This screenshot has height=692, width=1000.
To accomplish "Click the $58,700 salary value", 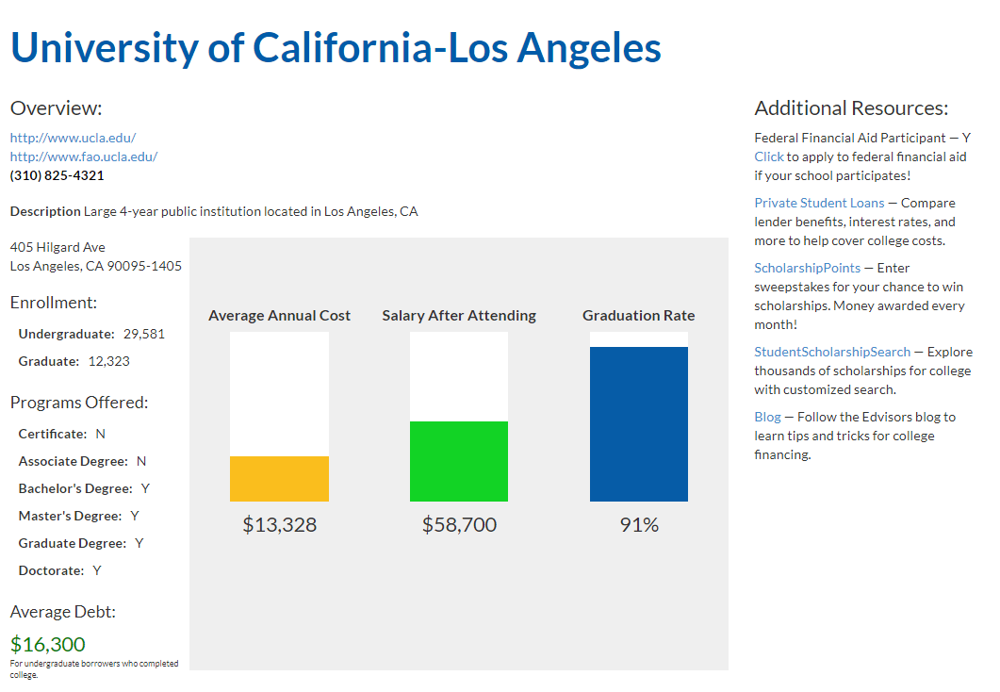I will 459,525.
